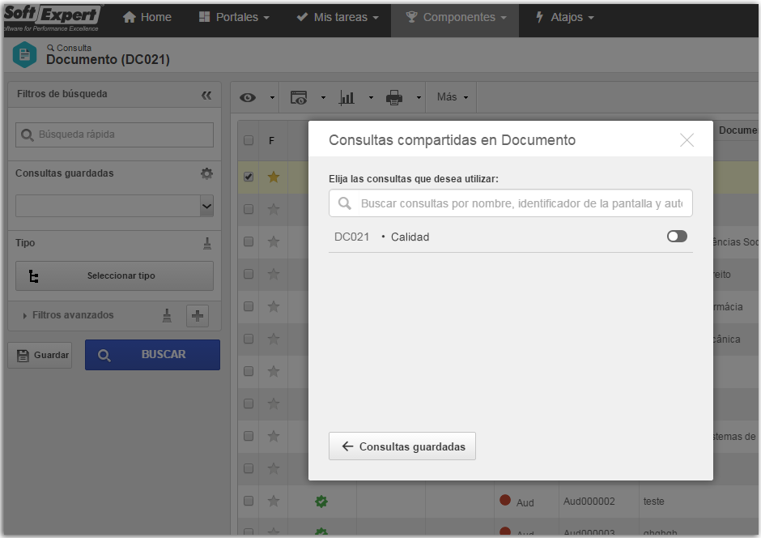The image size is (761, 538).
Task: Add a new advanced filter with plus
Action: (198, 316)
